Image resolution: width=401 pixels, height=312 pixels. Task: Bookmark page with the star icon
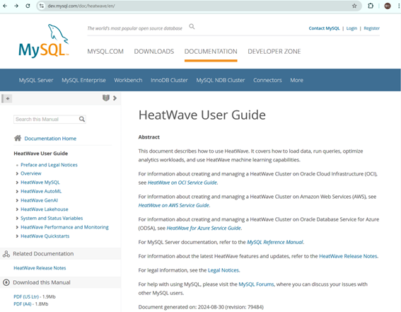(354, 6)
